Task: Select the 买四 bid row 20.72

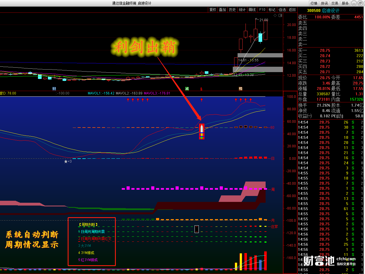Action: 330,66
